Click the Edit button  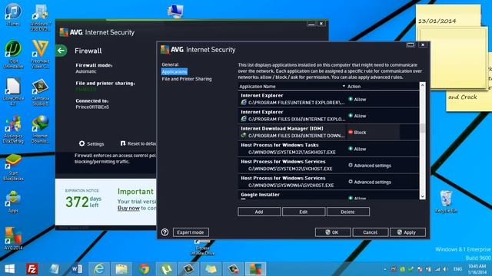304,212
